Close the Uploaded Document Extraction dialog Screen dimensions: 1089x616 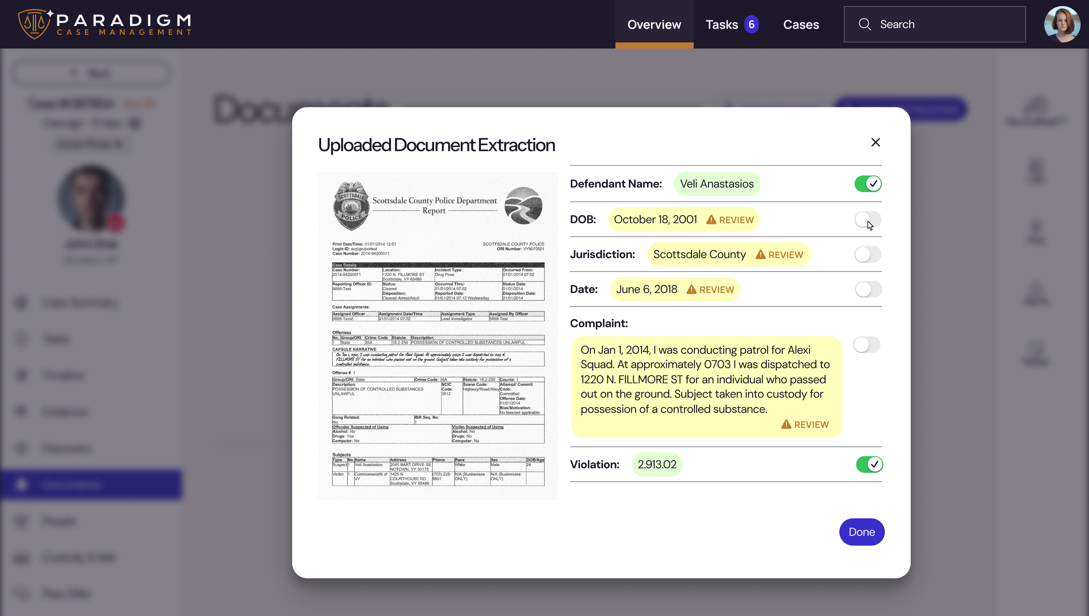point(876,142)
